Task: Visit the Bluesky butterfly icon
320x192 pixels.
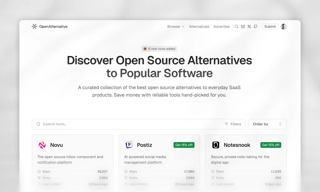Action: (243, 27)
